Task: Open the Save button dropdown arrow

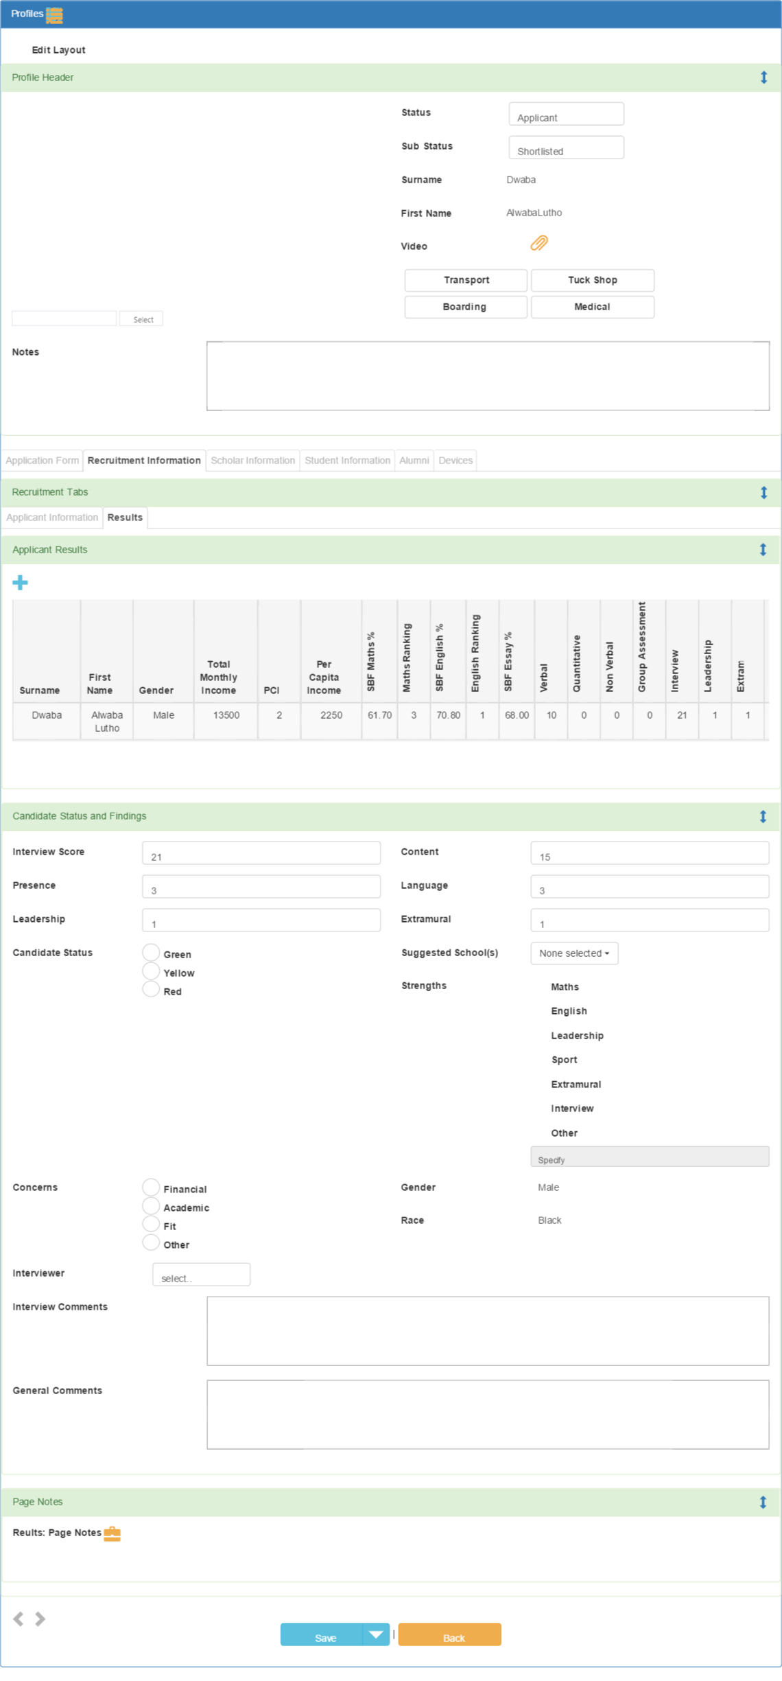Action: pos(376,1634)
